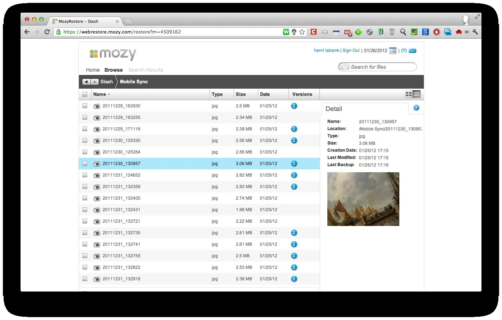Open versions badge for 20111231_132916

click(x=294, y=279)
